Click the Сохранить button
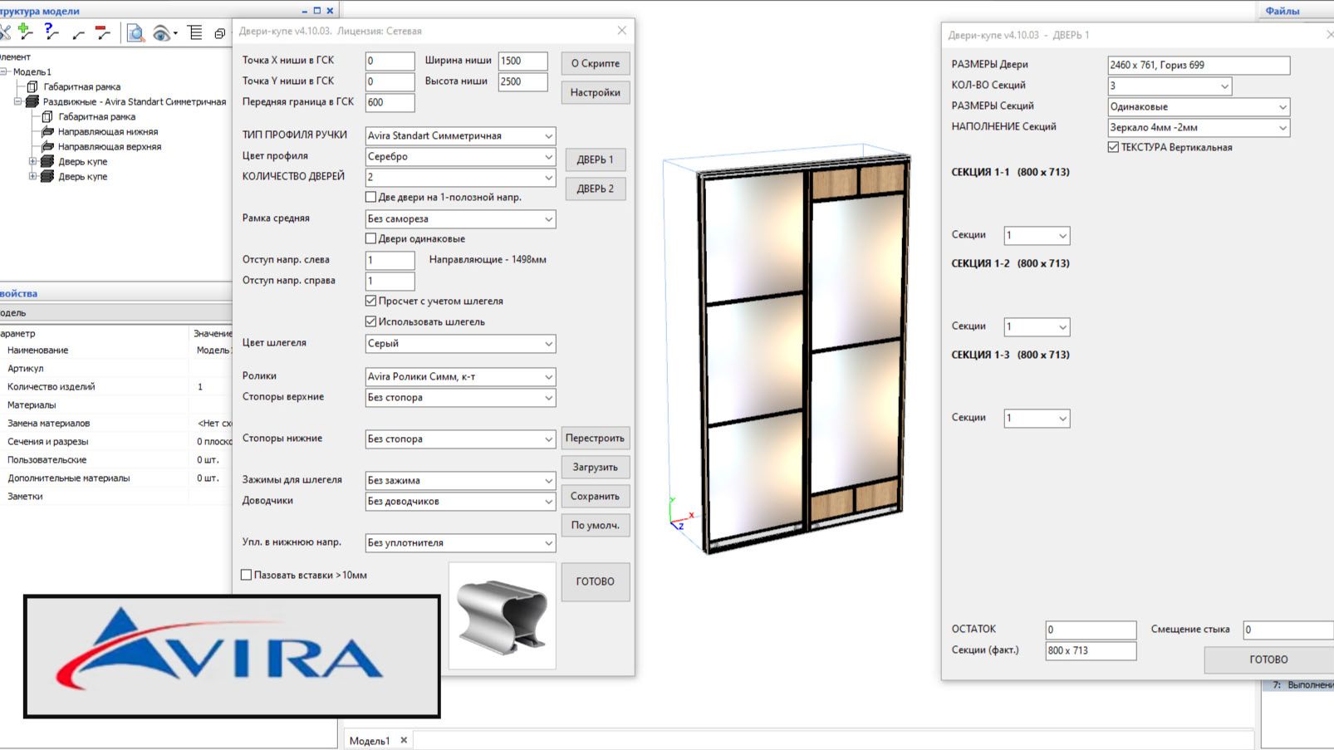This screenshot has height=750, width=1334. pos(595,496)
